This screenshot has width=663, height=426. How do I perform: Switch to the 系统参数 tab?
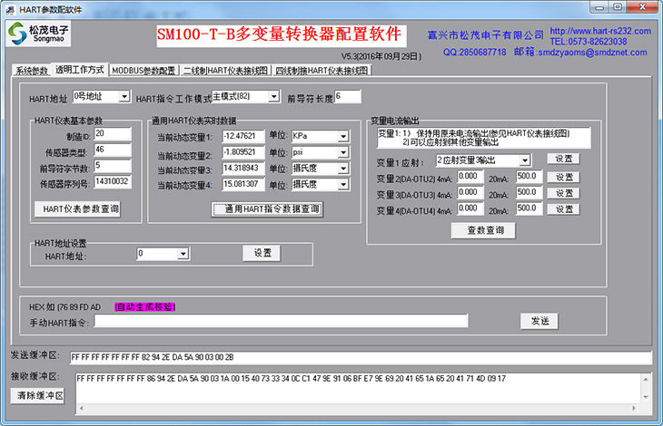tap(31, 71)
